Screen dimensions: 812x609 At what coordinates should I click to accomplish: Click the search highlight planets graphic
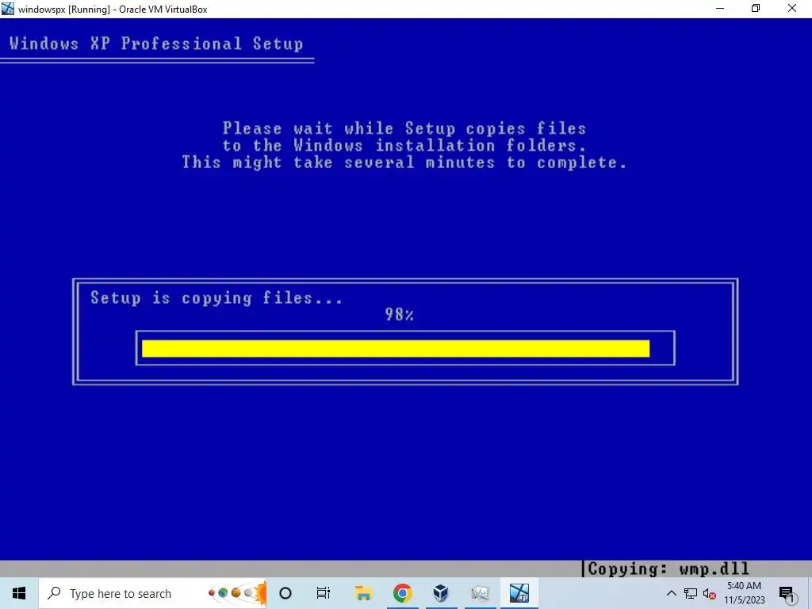(236, 593)
